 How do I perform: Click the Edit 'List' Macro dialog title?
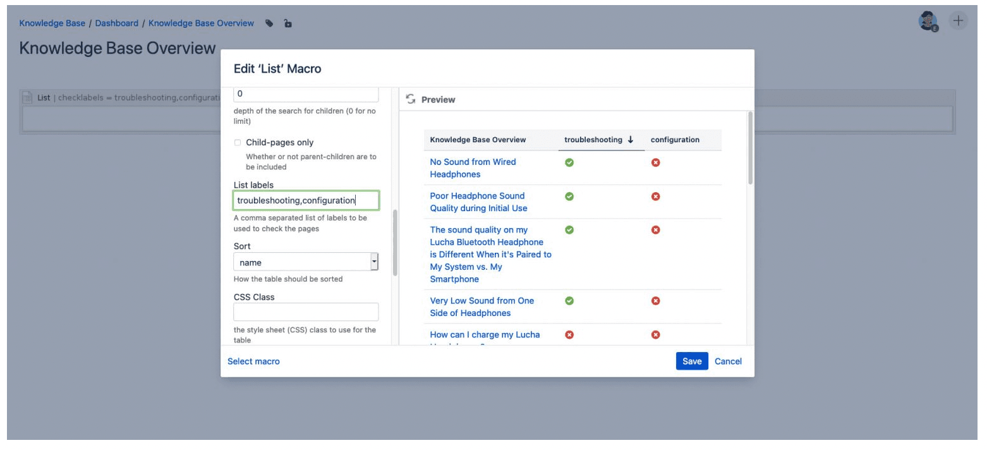(x=277, y=69)
